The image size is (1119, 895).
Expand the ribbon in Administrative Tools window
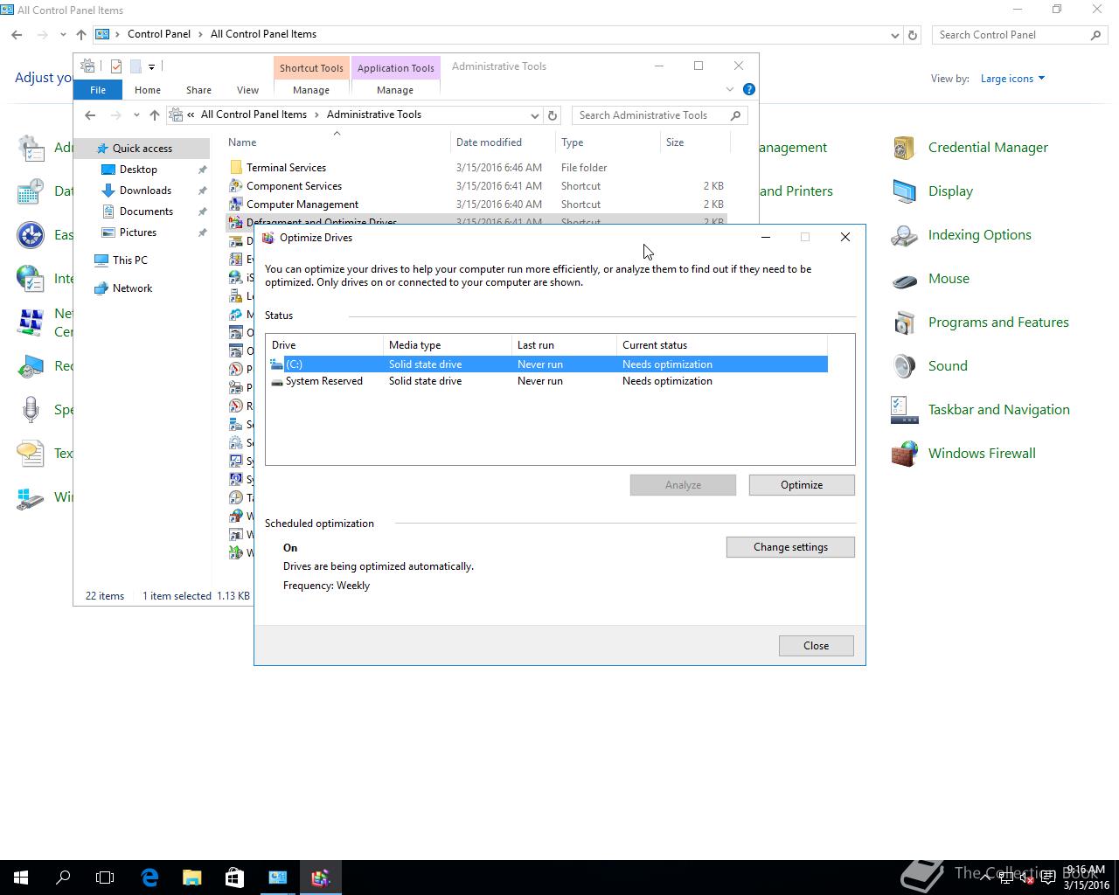(x=730, y=89)
